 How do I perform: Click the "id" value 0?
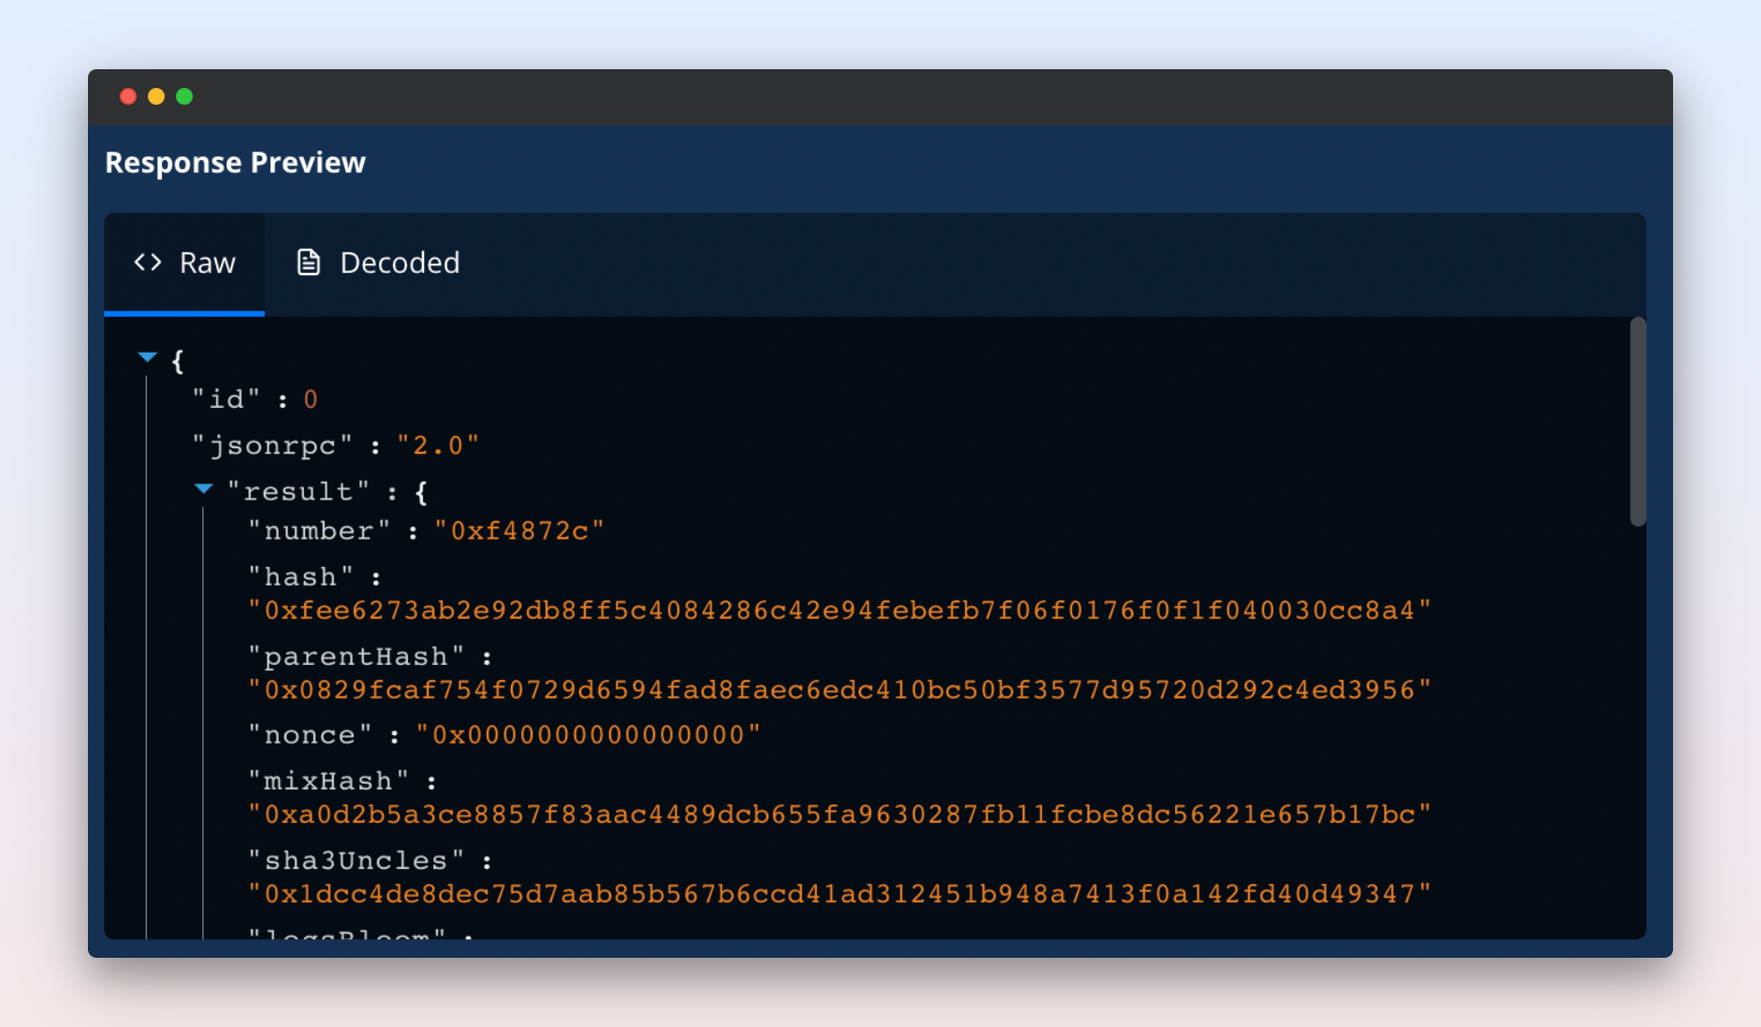(311, 400)
